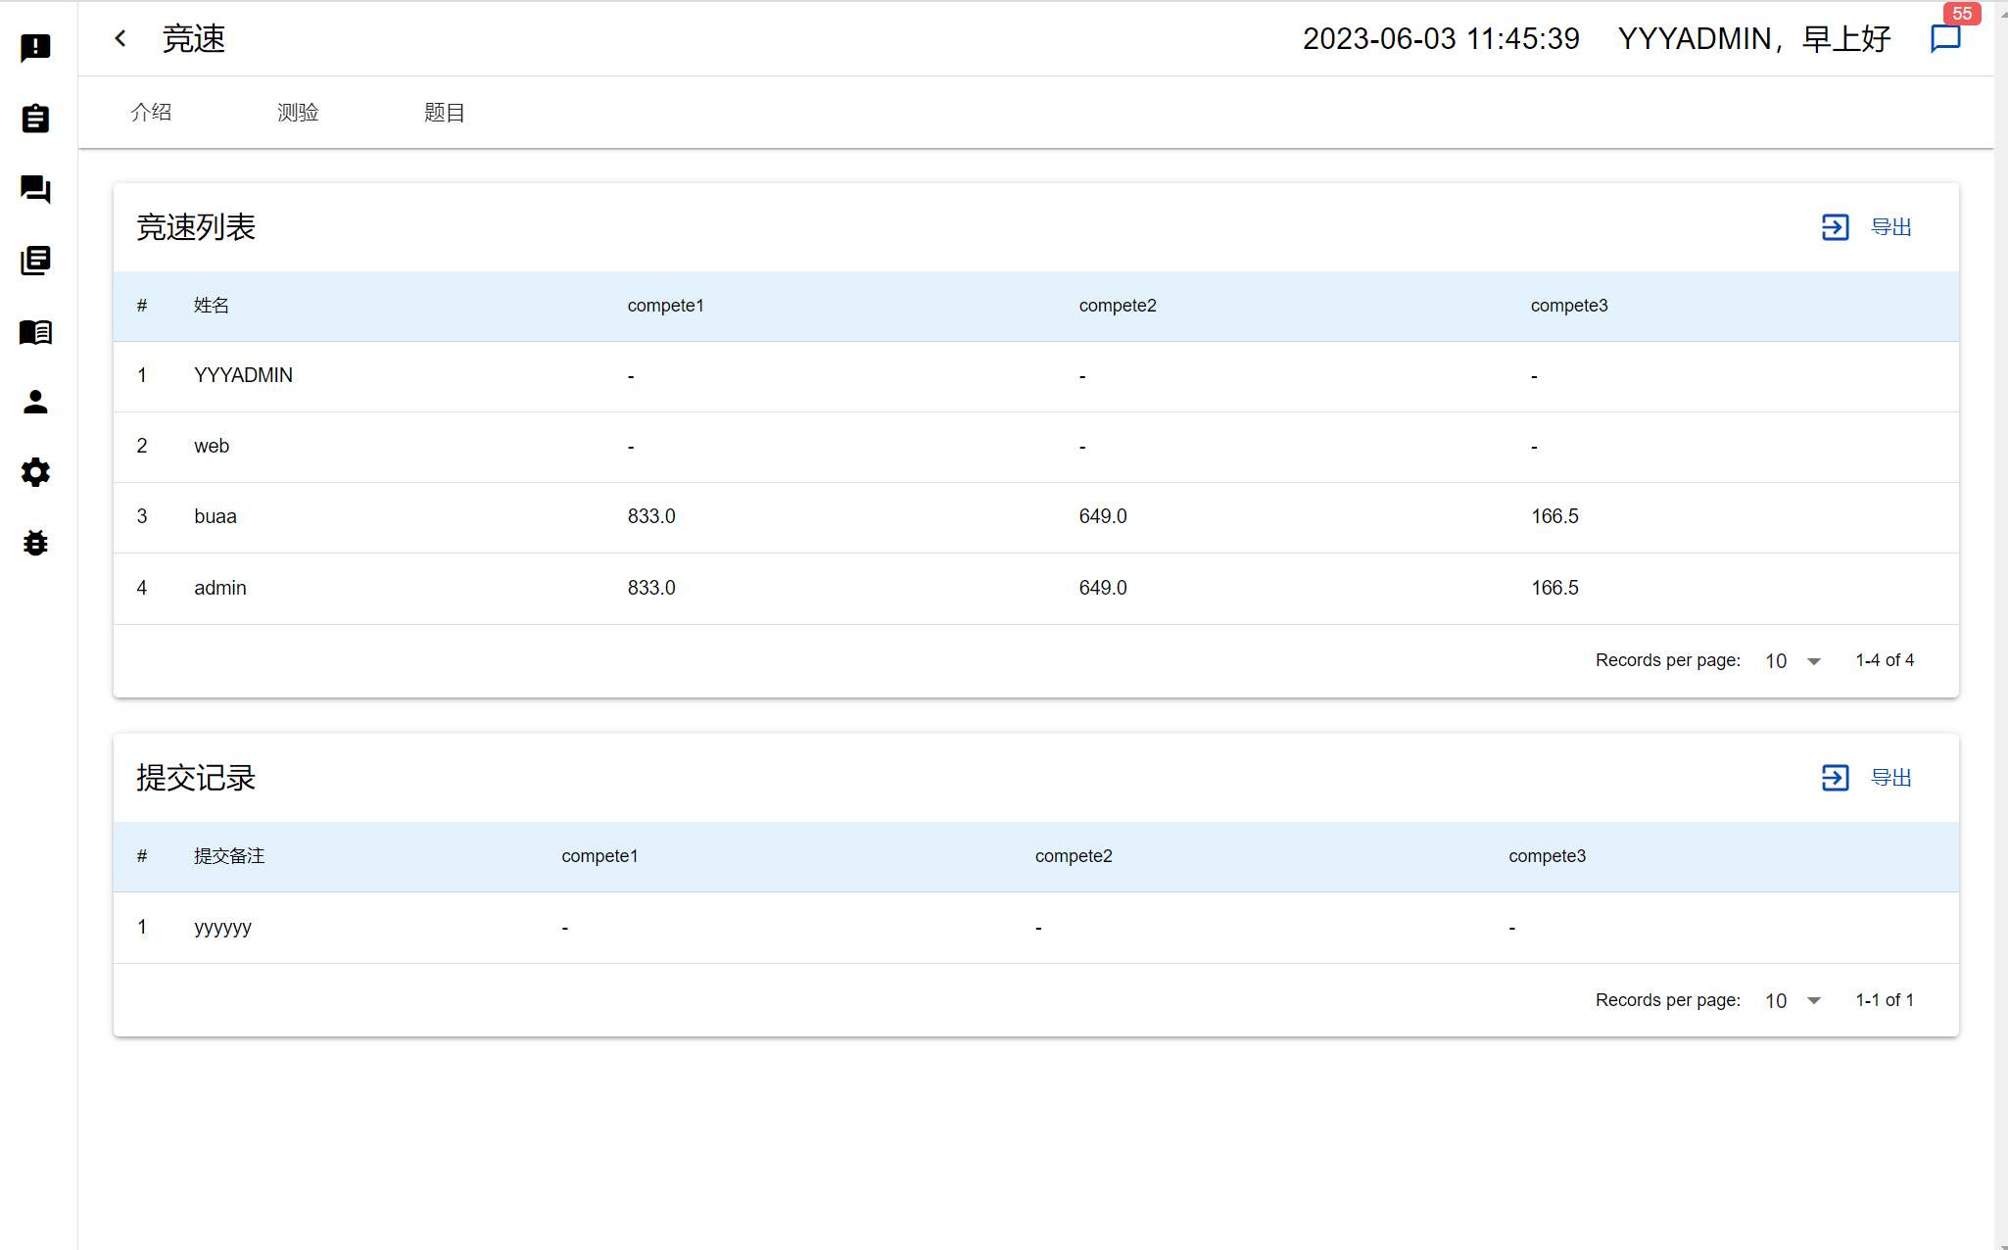The width and height of the screenshot is (2008, 1250).
Task: Open the messages icon with 55 badge
Action: coord(1944,38)
